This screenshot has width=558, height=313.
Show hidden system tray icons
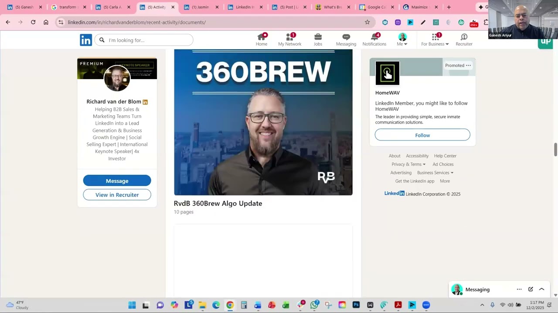click(482, 305)
